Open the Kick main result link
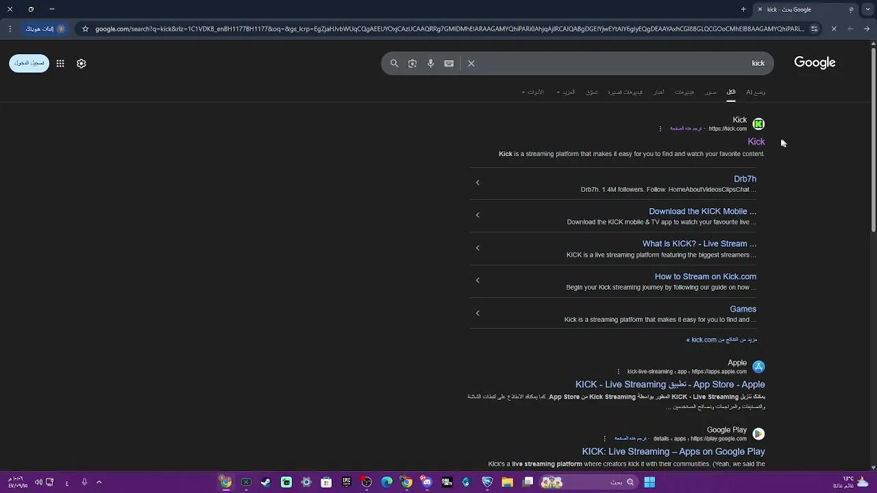 pos(756,142)
